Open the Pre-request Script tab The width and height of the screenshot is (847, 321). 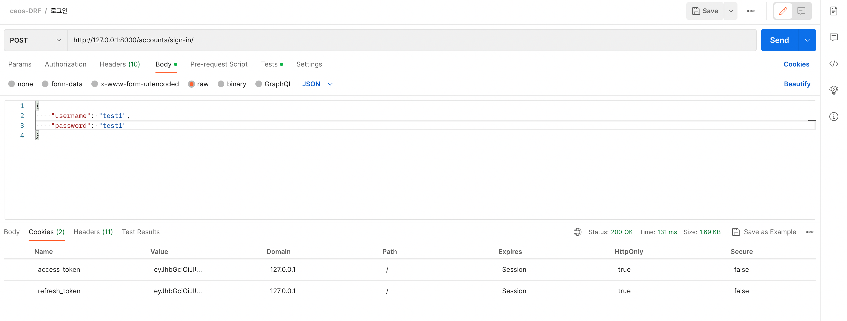[x=219, y=64]
